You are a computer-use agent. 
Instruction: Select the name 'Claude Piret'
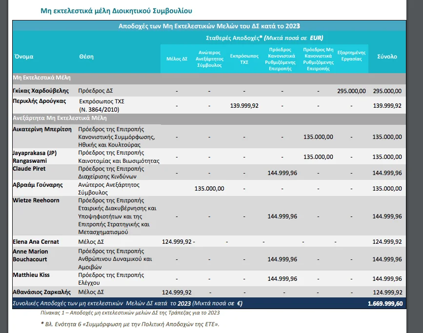coord(29,169)
